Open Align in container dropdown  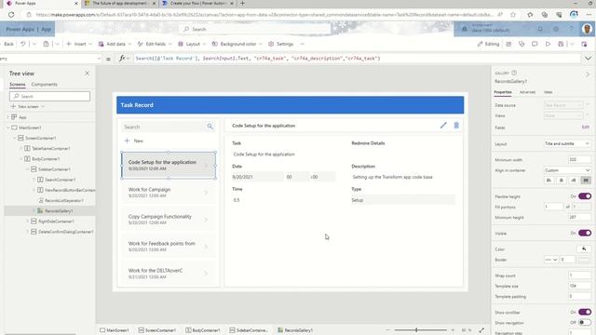[x=567, y=170]
